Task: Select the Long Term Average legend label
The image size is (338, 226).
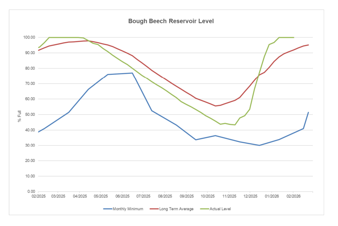Action: [x=177, y=209]
